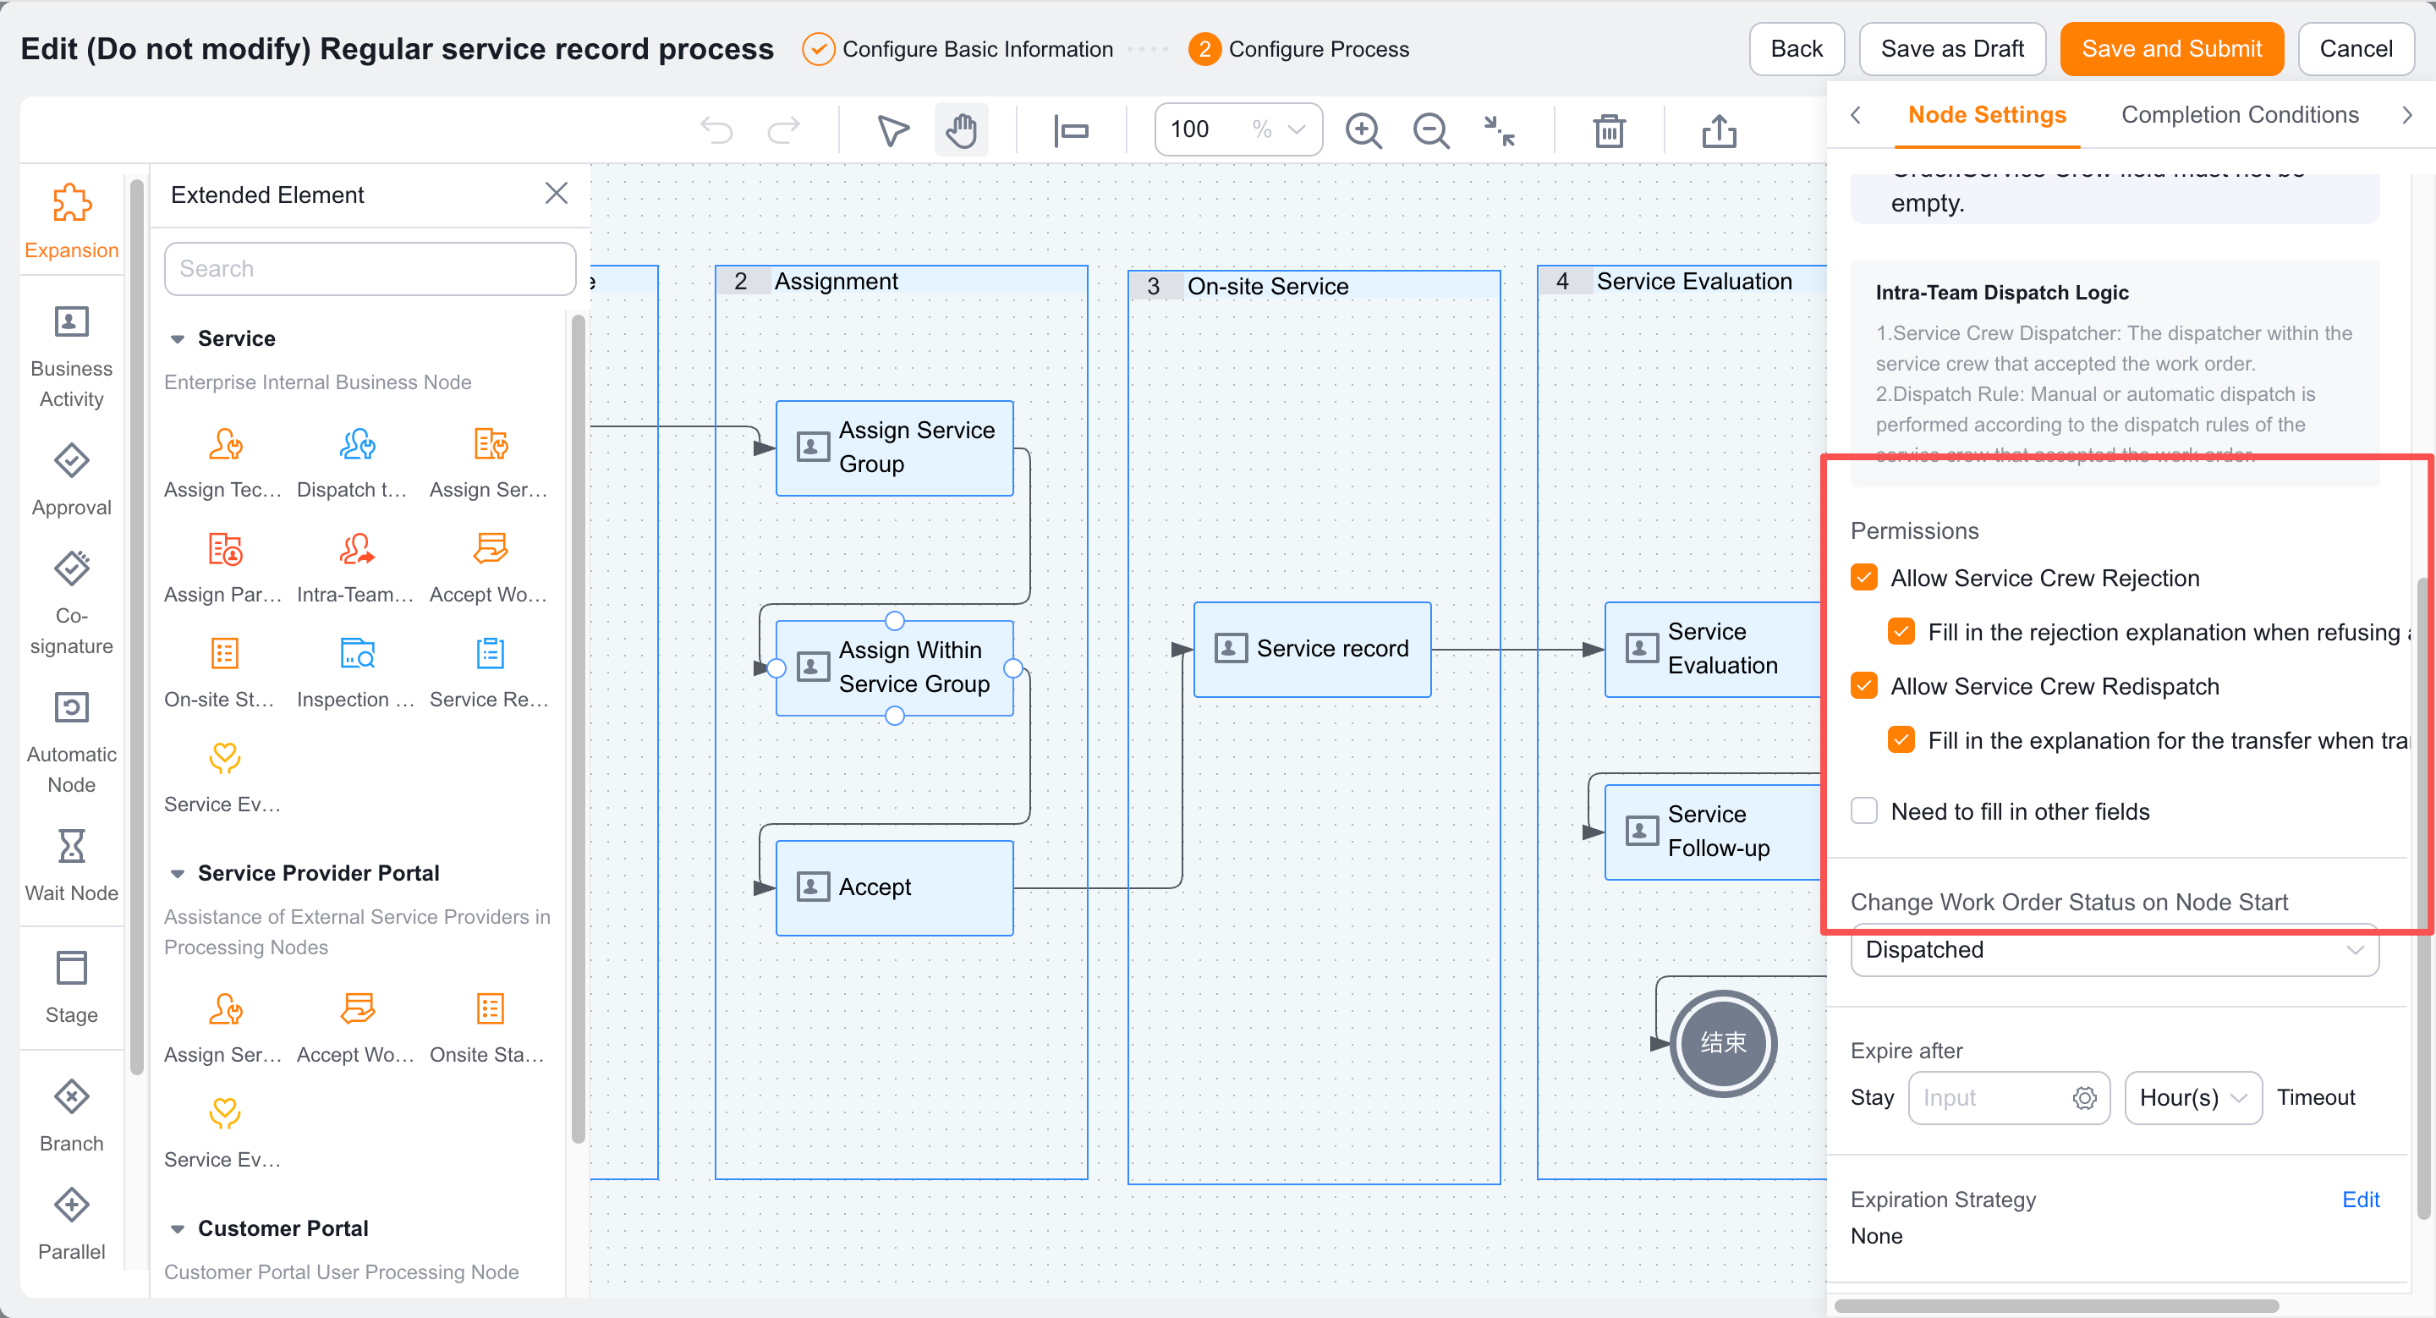Click the Back button
2436x1318 pixels.
click(1796, 48)
